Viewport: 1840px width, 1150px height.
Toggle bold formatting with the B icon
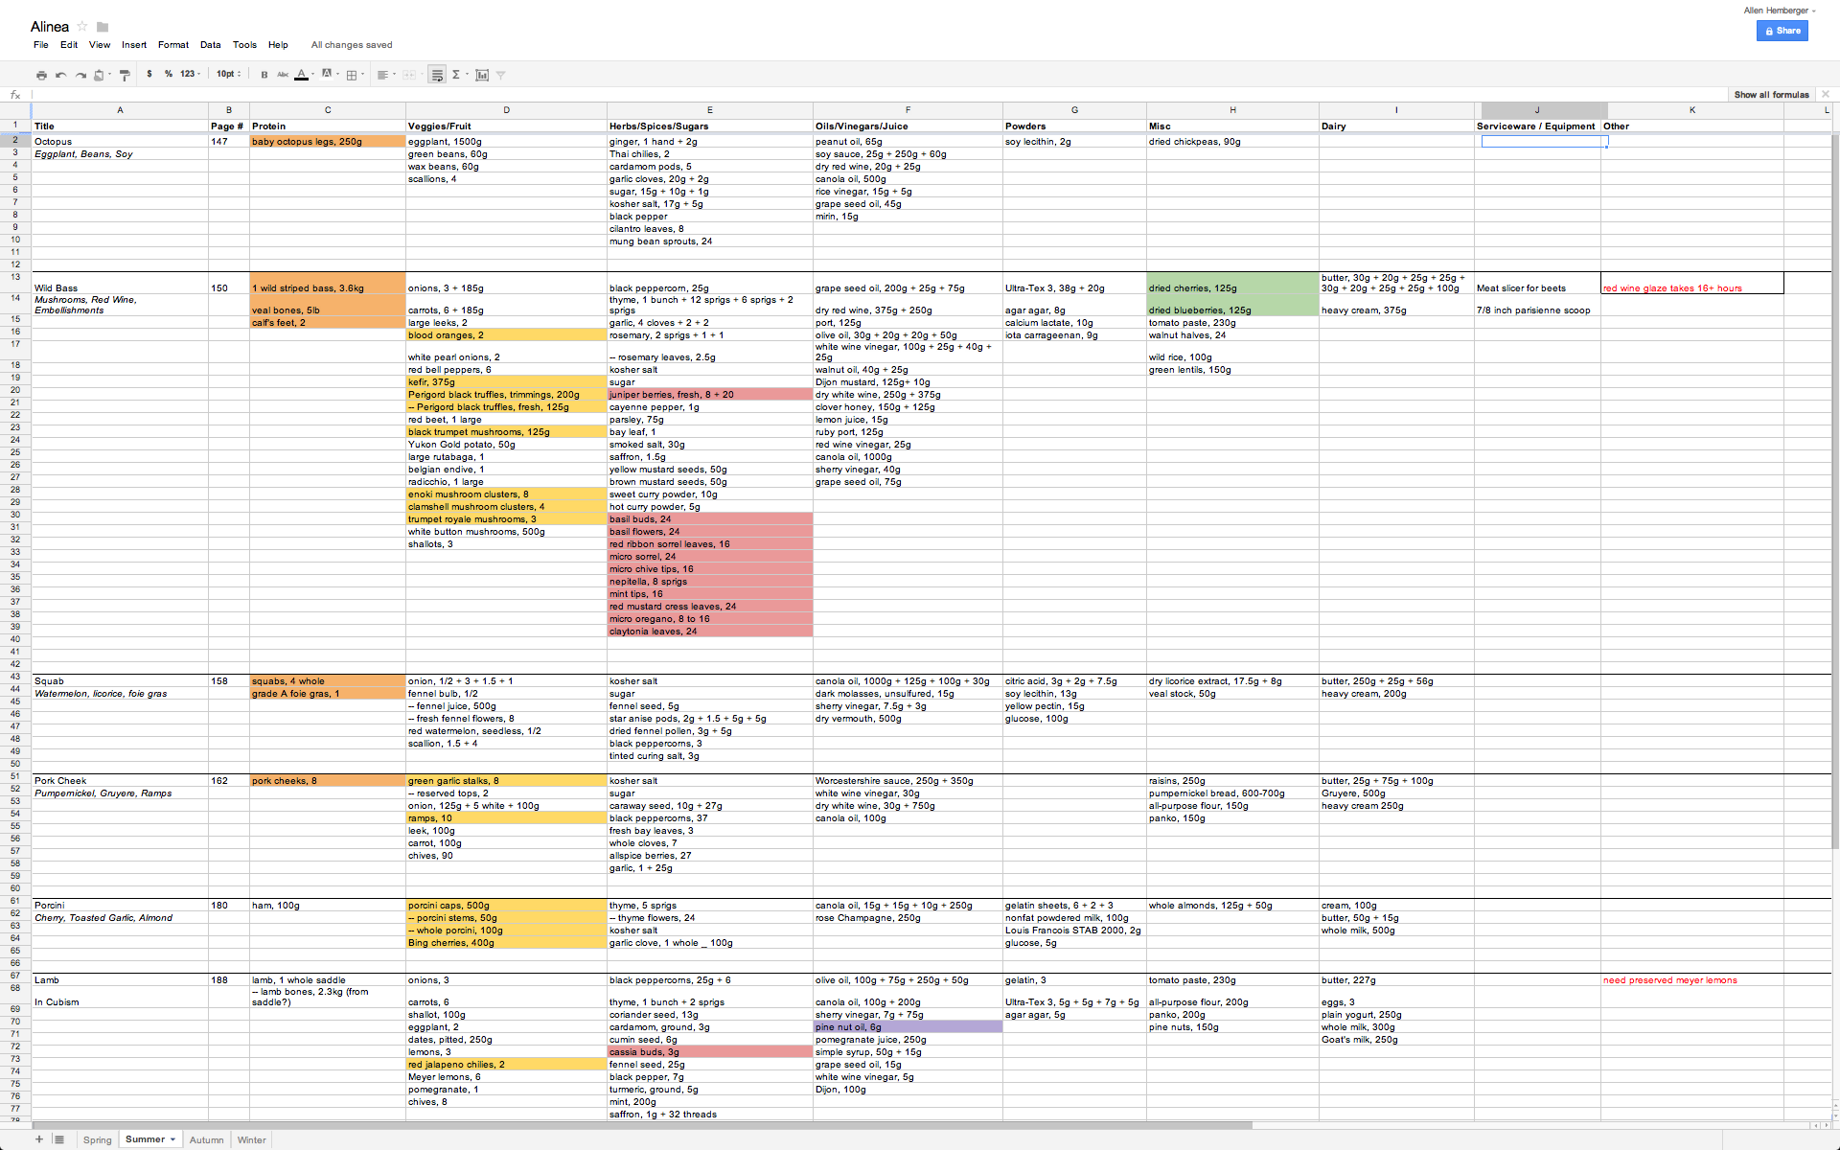(x=264, y=75)
